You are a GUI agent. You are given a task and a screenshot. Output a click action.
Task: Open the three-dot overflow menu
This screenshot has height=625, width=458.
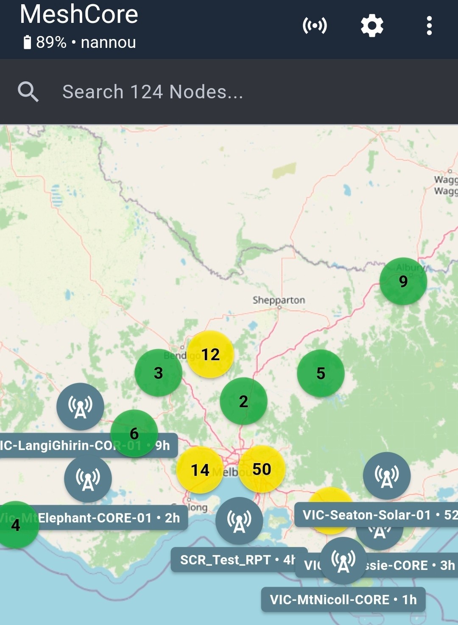point(429,26)
